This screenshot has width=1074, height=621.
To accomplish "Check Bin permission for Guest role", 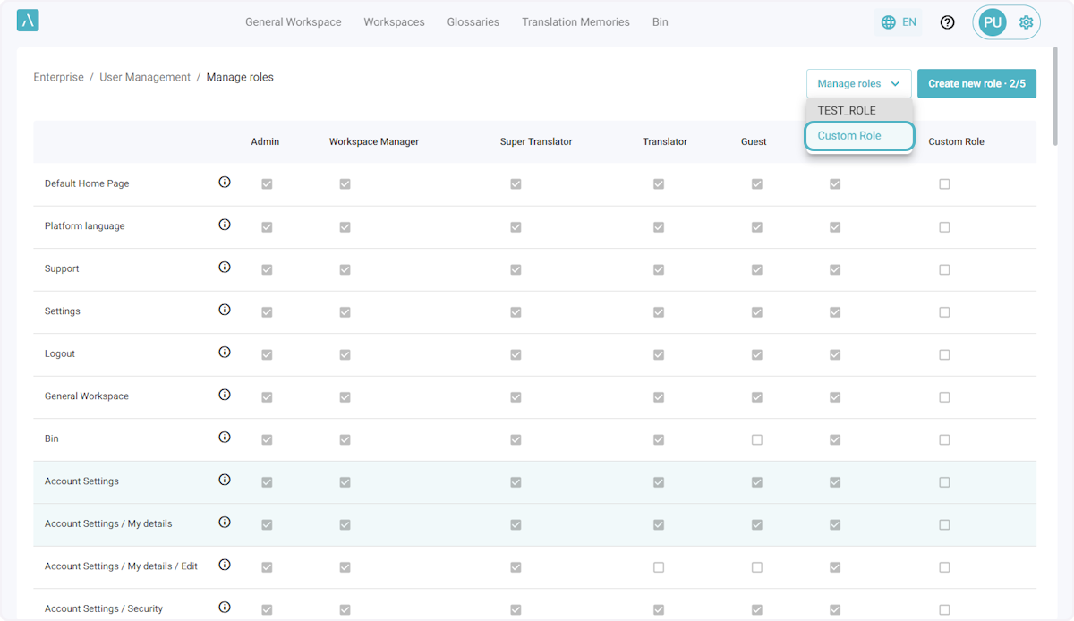I will [757, 439].
